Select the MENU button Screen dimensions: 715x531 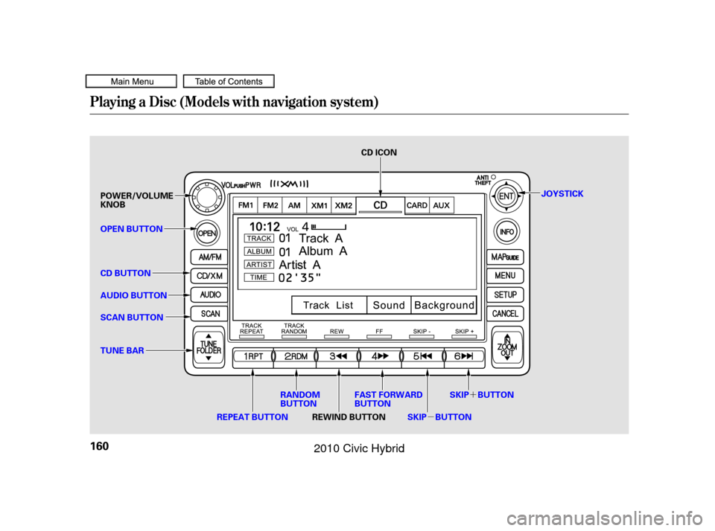(x=505, y=276)
